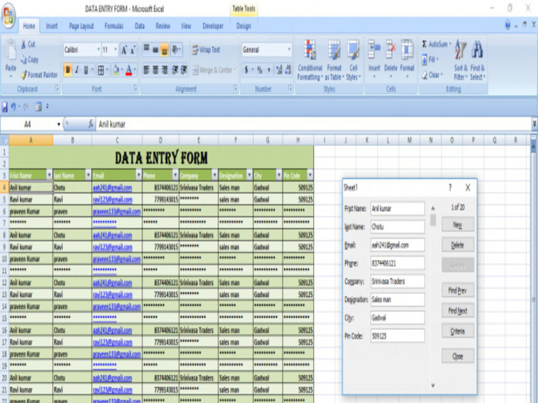This screenshot has width=538, height=403.
Task: Toggle Bold formatting
Action: (x=68, y=70)
